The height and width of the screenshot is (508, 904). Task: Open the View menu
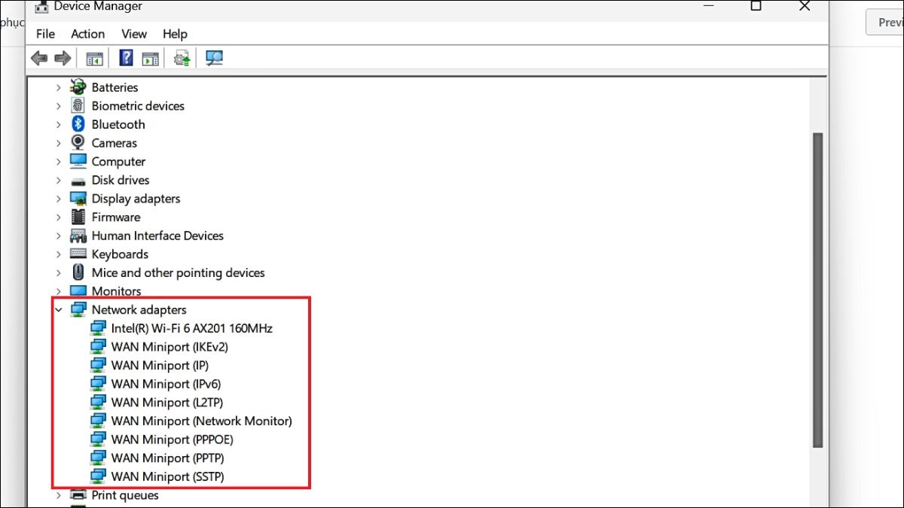coord(134,34)
